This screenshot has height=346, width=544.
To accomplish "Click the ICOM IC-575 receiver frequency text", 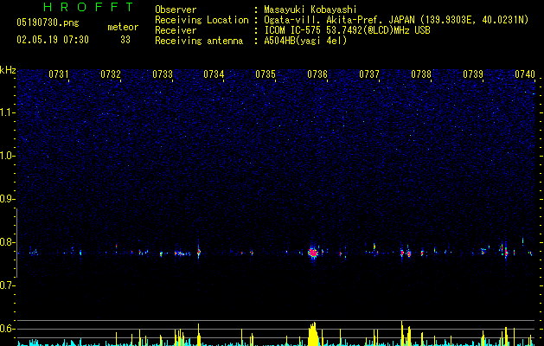I will (347, 30).
